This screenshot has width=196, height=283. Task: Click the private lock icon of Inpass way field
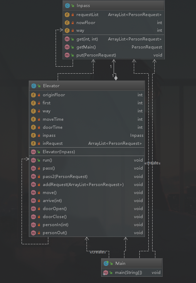point(73,30)
